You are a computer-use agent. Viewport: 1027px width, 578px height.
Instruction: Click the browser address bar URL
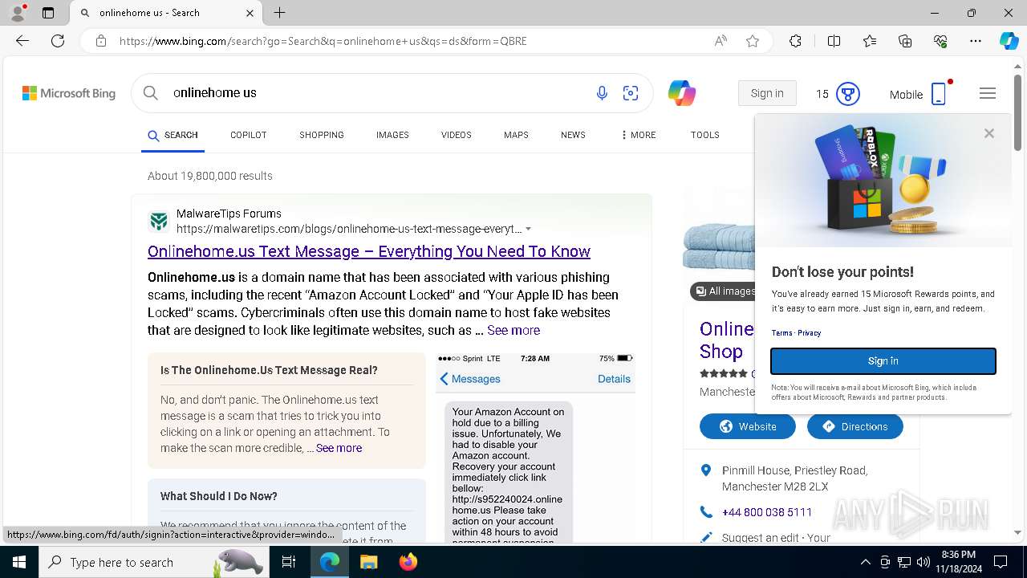coord(323,41)
